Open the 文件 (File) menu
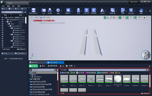The image size is (152, 96). click(x=3, y=6)
